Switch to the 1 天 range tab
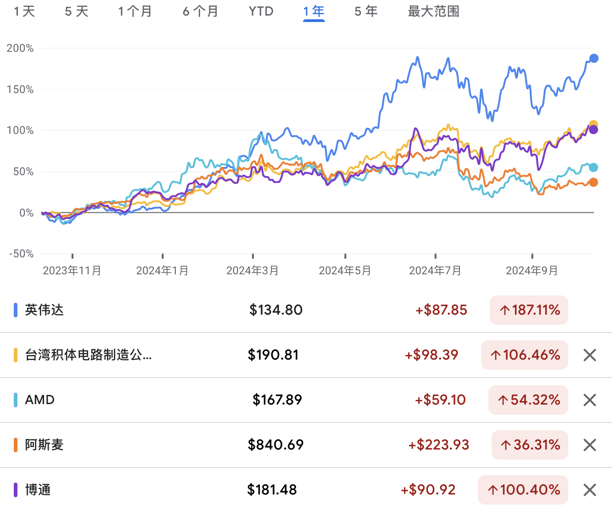The height and width of the screenshot is (511, 616). point(24,11)
